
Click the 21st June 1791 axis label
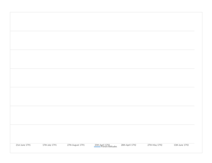pyautogui.click(x=23, y=145)
